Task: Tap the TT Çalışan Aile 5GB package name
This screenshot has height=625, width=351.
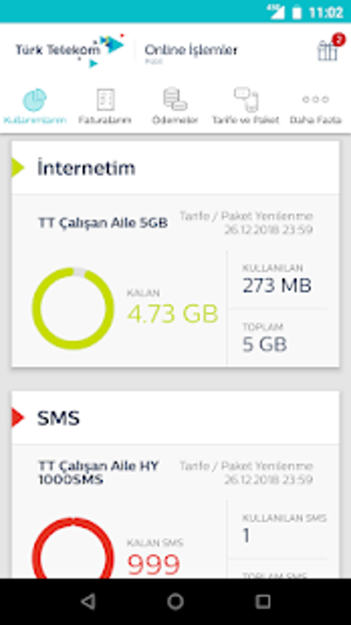Action: pyautogui.click(x=103, y=223)
